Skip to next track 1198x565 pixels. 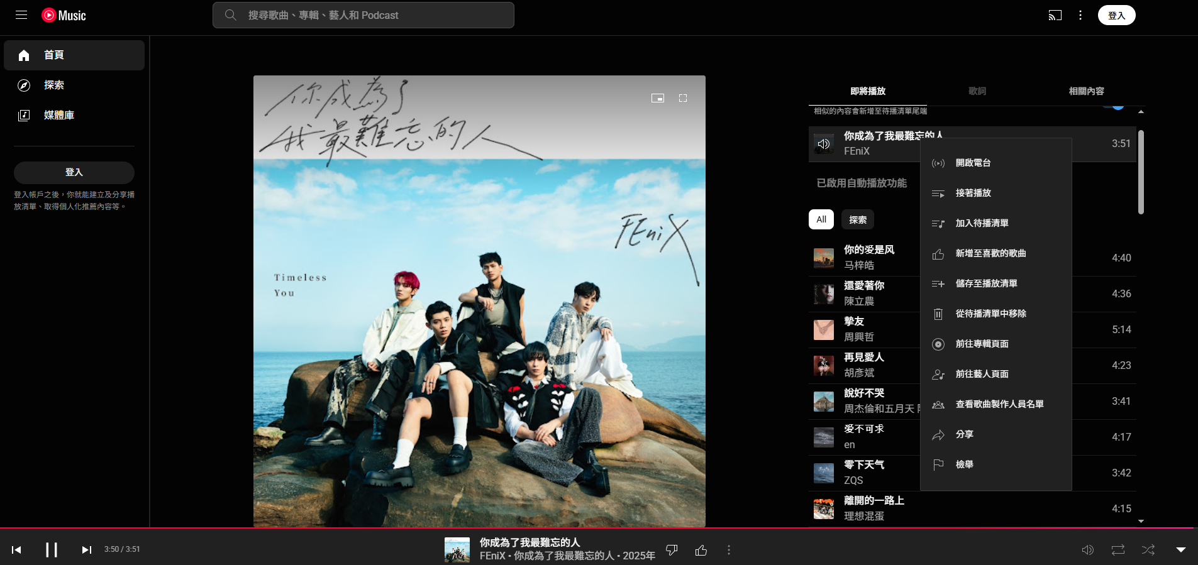tap(87, 550)
